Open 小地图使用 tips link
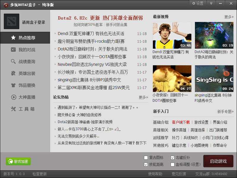Screen dimensions: 237x178 pyautogui.click(x=199, y=145)
